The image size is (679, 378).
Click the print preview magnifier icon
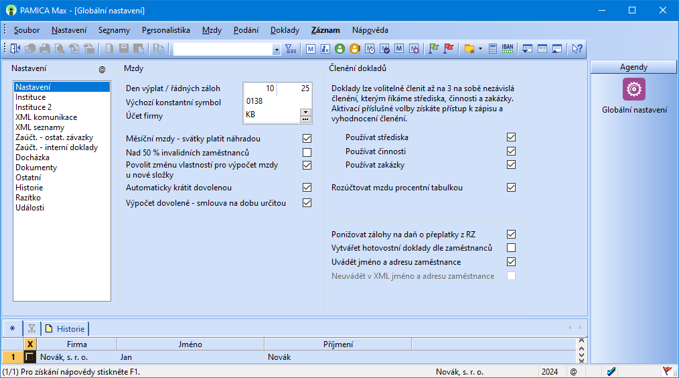[x=60, y=49]
